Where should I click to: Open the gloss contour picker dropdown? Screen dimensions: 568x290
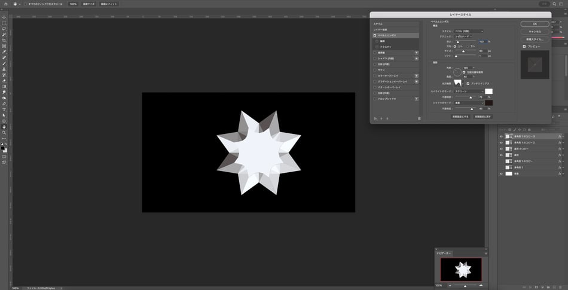coord(463,83)
